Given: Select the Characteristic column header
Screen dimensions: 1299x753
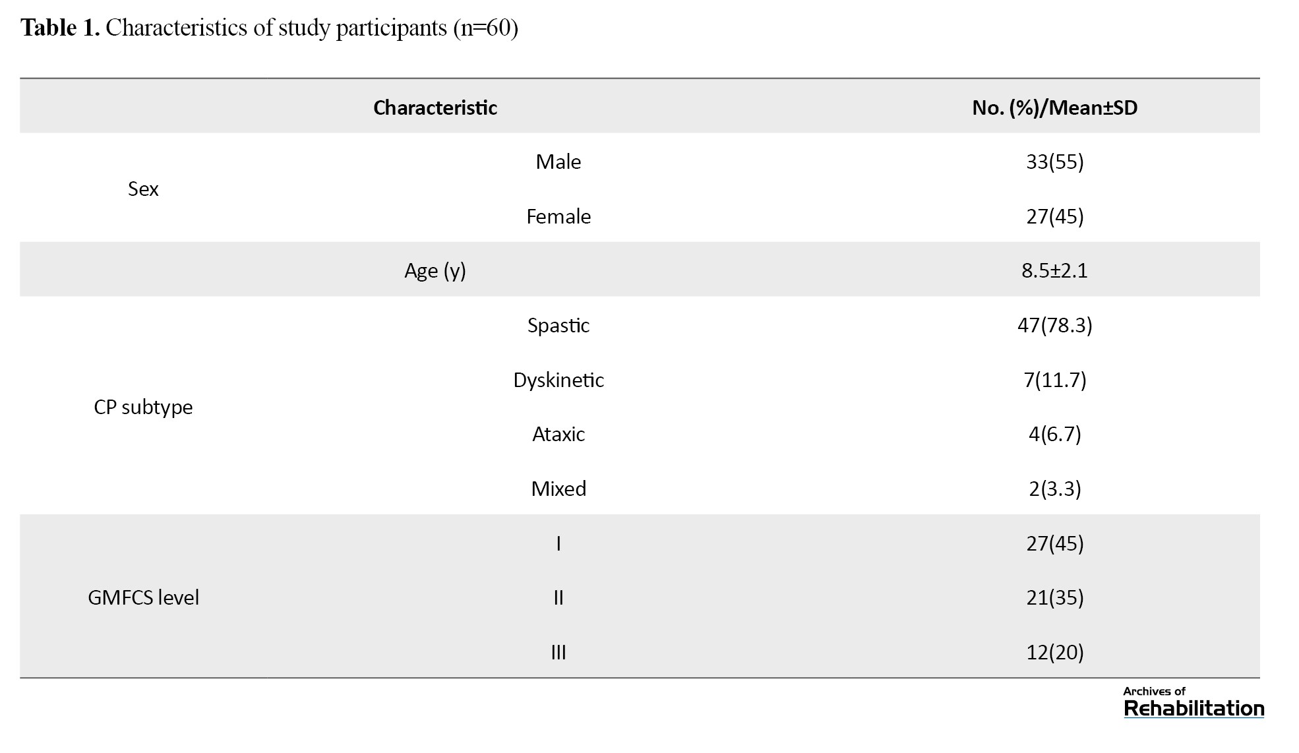Looking at the screenshot, I should click(x=435, y=107).
